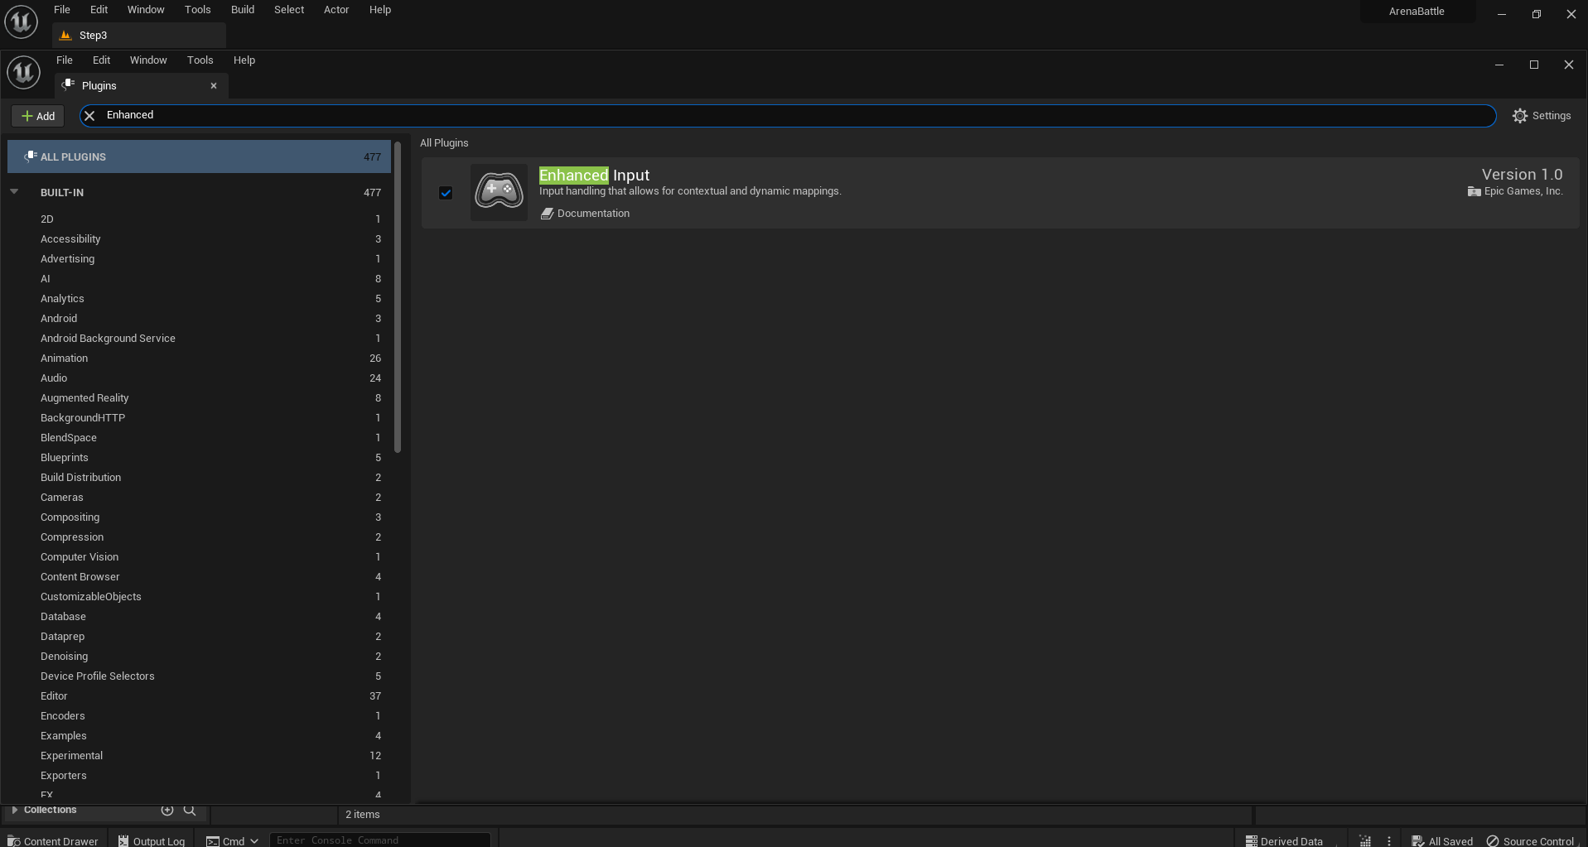1588x847 pixels.
Task: Select the Database category
Action: click(x=199, y=617)
